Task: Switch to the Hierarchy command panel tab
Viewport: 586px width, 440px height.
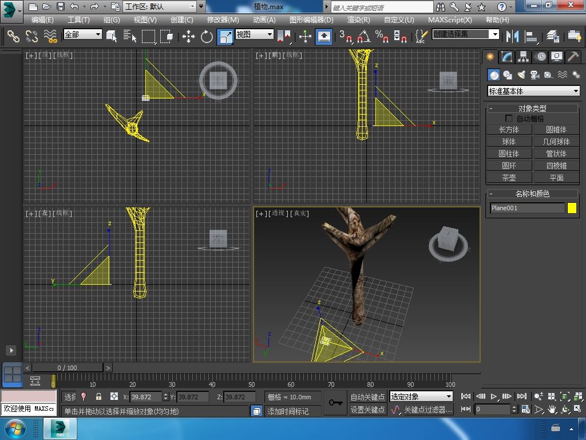Action: [x=523, y=57]
